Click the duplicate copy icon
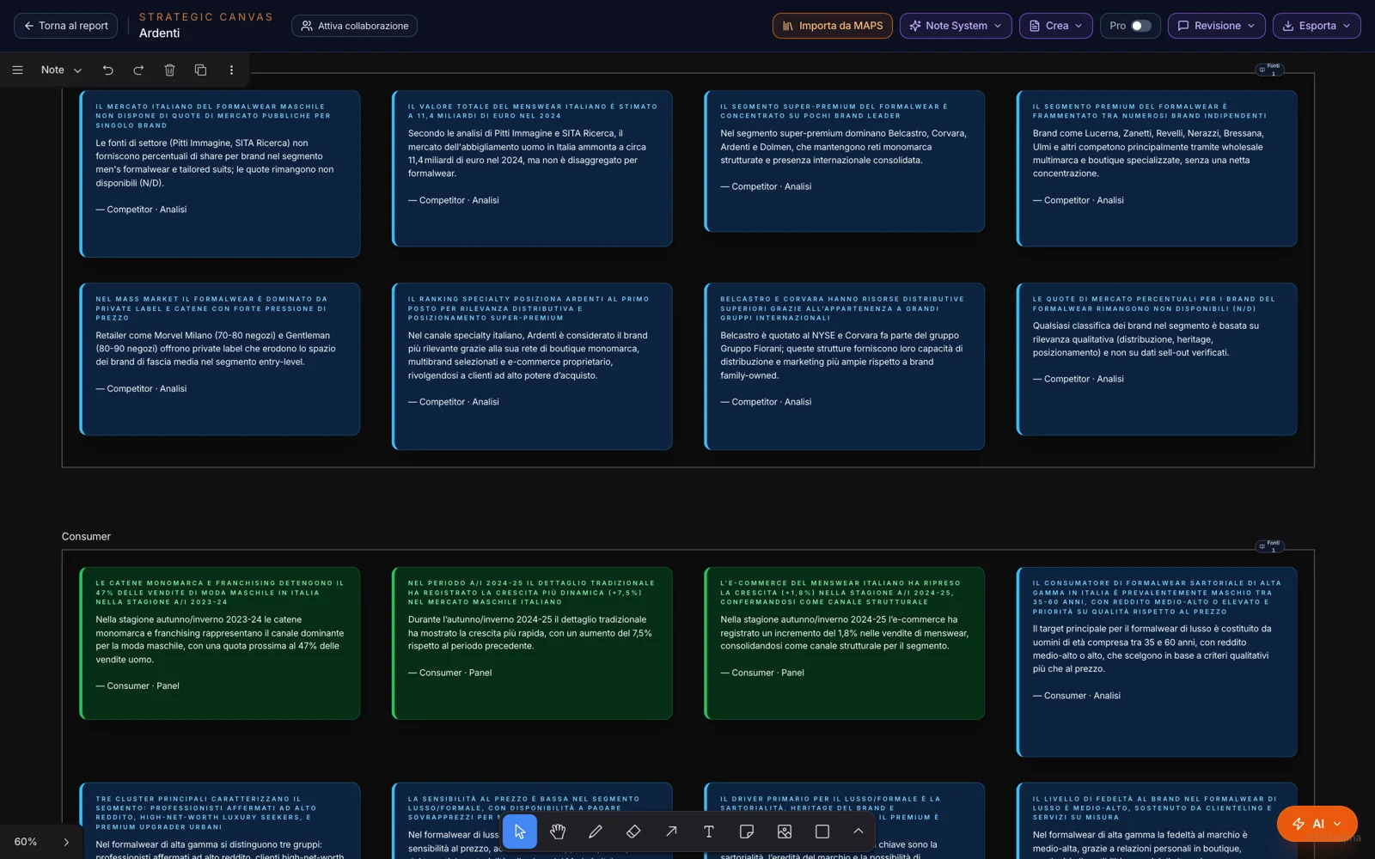The height and width of the screenshot is (859, 1375). click(200, 70)
